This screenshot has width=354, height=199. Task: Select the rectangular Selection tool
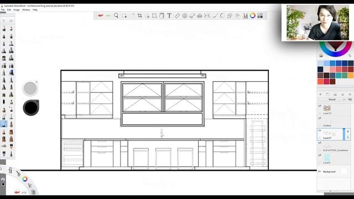point(124,15)
